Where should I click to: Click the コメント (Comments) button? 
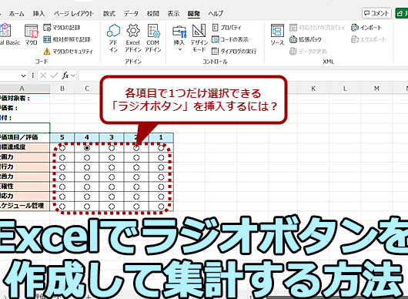point(376,13)
